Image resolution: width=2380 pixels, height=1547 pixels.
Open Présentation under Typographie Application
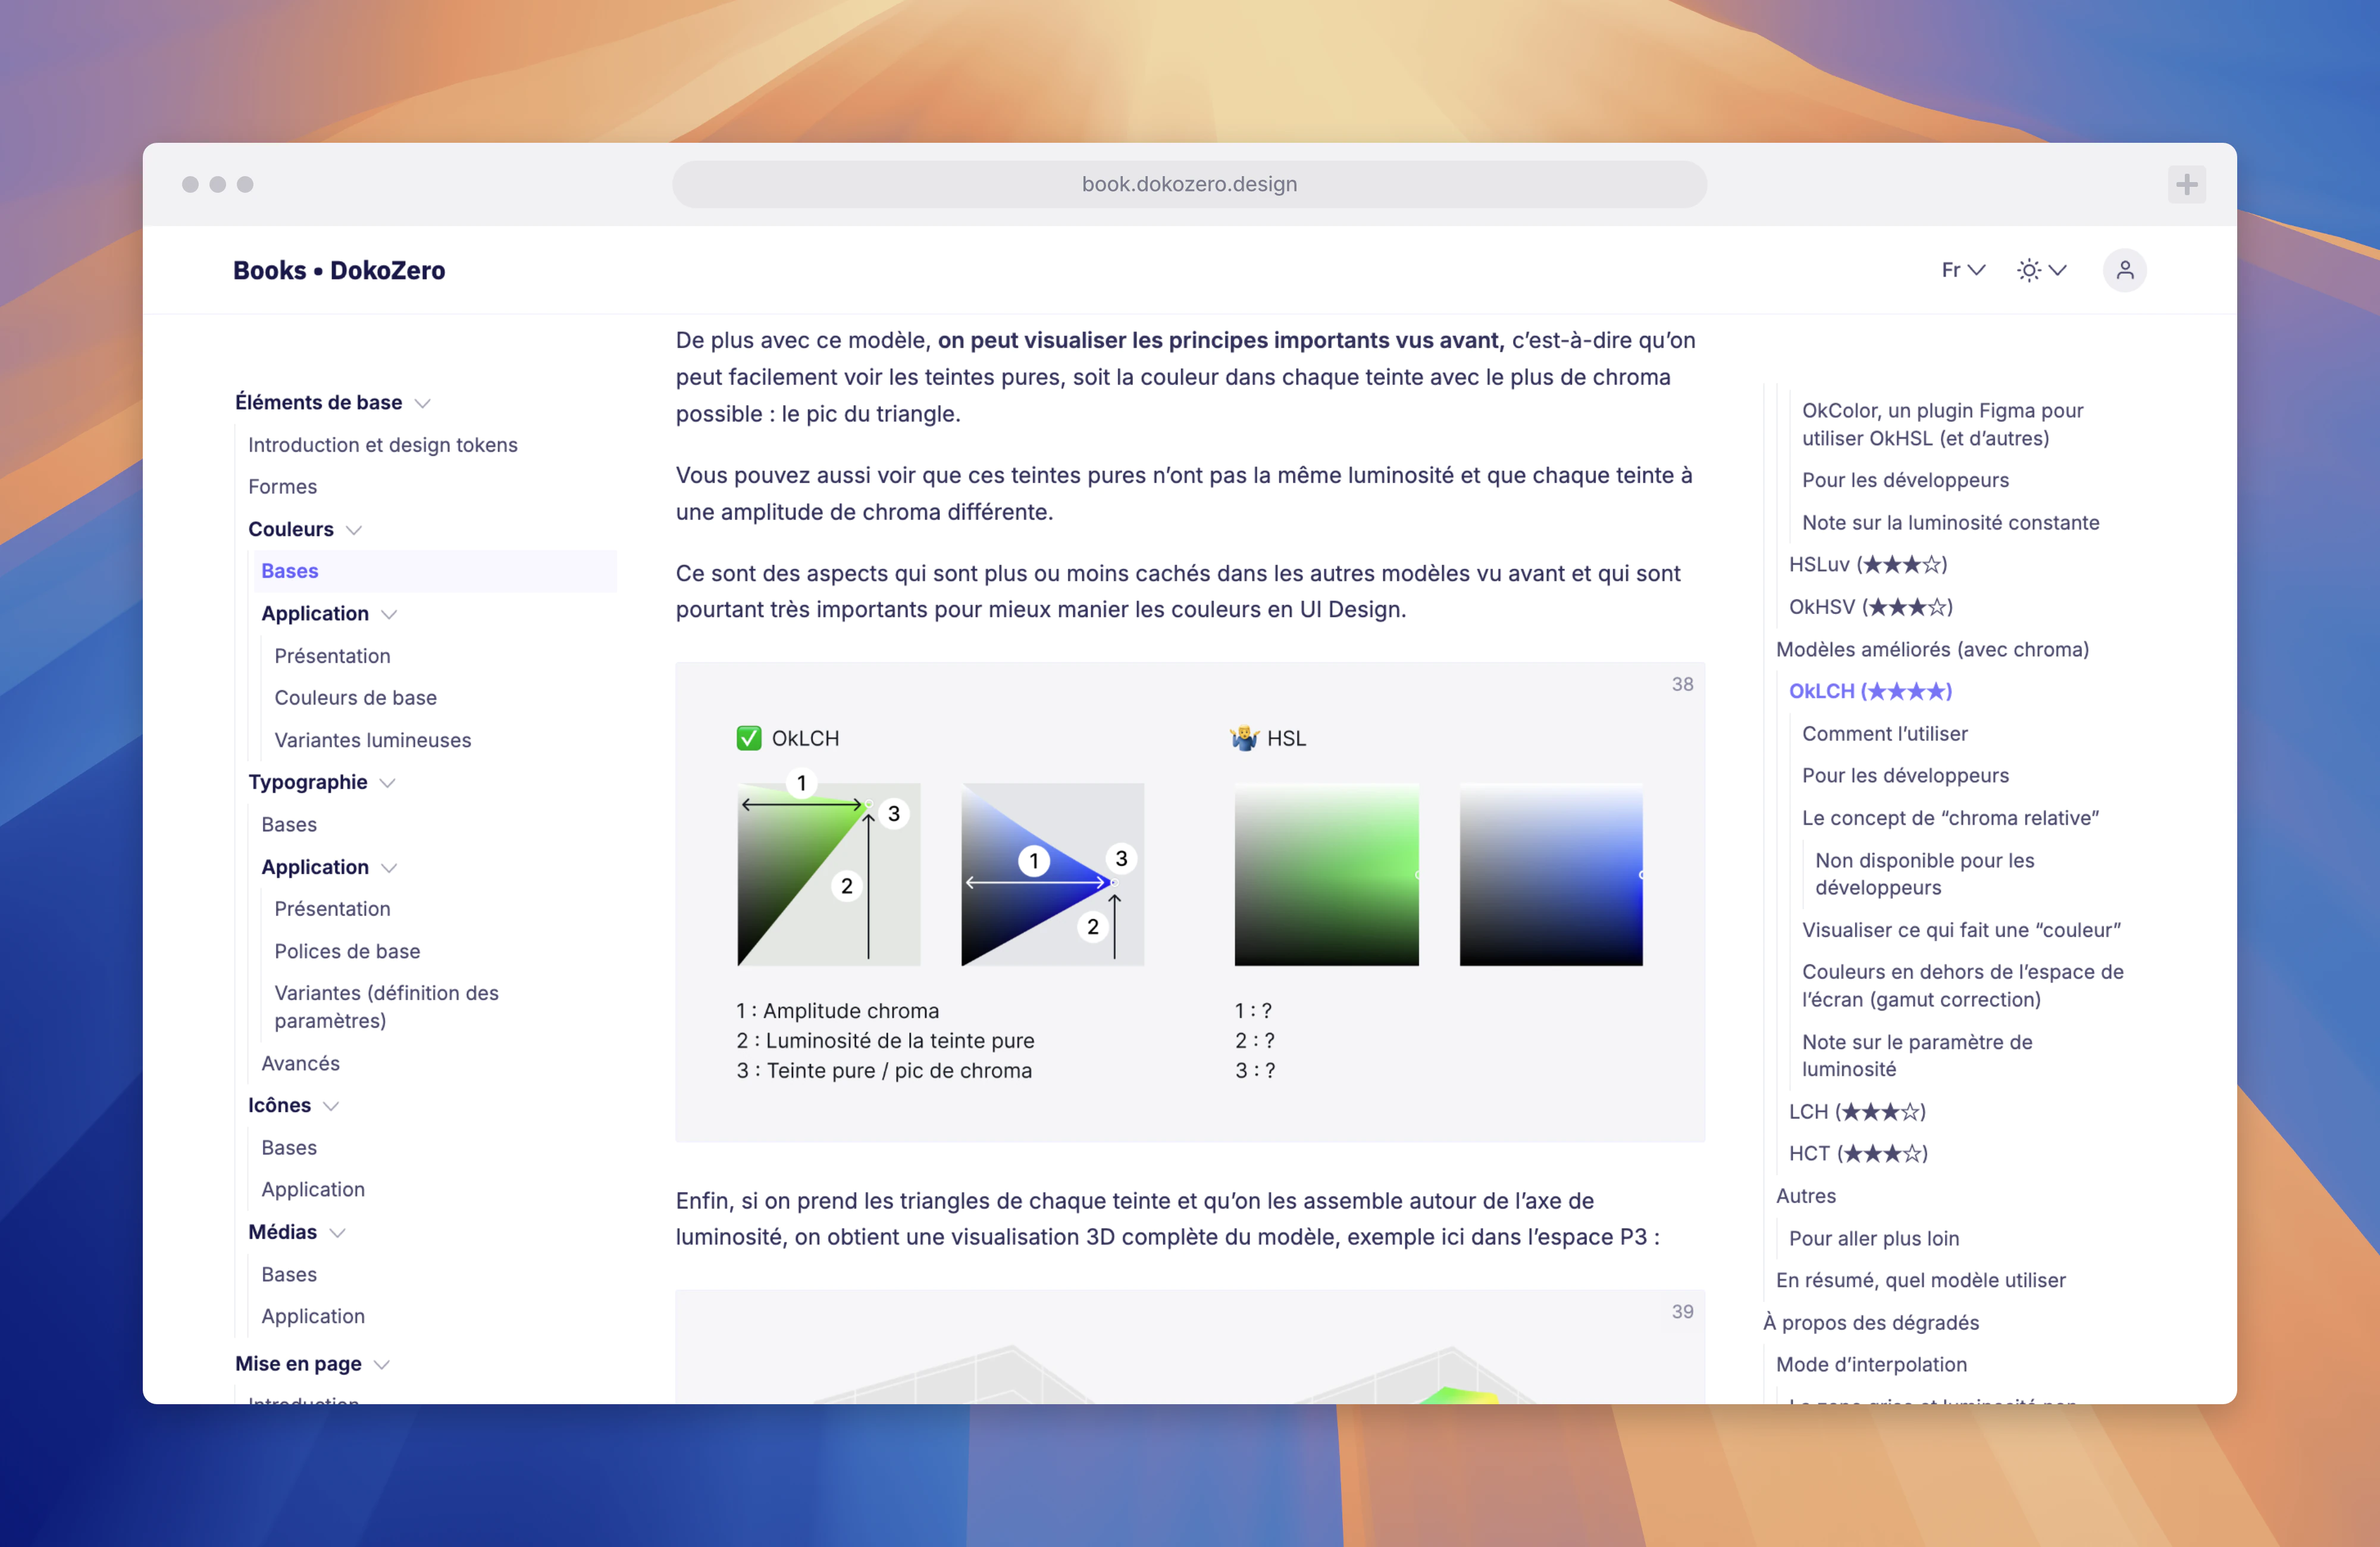[333, 909]
